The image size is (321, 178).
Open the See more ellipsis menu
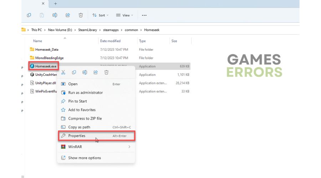click(144, 15)
